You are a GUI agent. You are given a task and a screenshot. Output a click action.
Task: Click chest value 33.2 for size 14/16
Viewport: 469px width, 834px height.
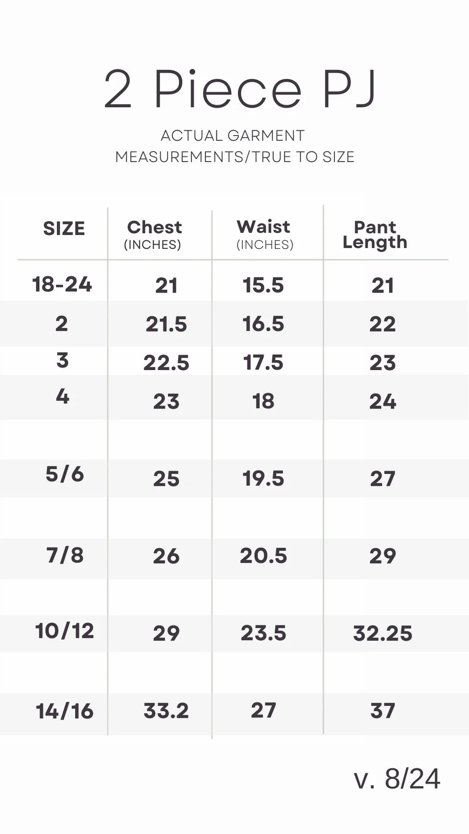[166, 710]
